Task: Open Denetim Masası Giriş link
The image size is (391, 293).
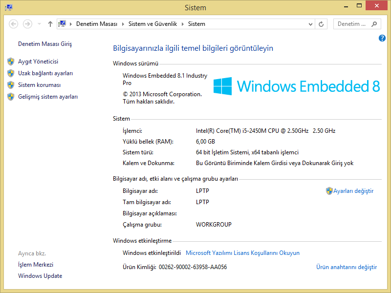Action: point(45,44)
